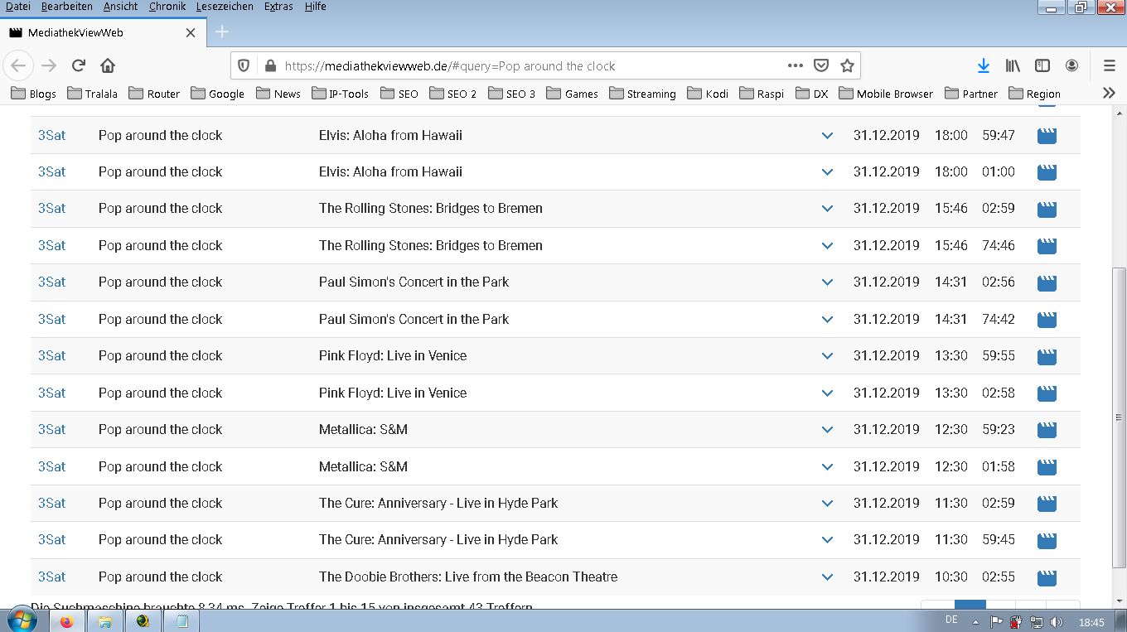This screenshot has height=632, width=1127.
Task: Open the Streaming bookmarks folder
Action: (642, 94)
